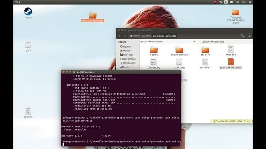Open Recent in Places sidebar

(x=125, y=46)
